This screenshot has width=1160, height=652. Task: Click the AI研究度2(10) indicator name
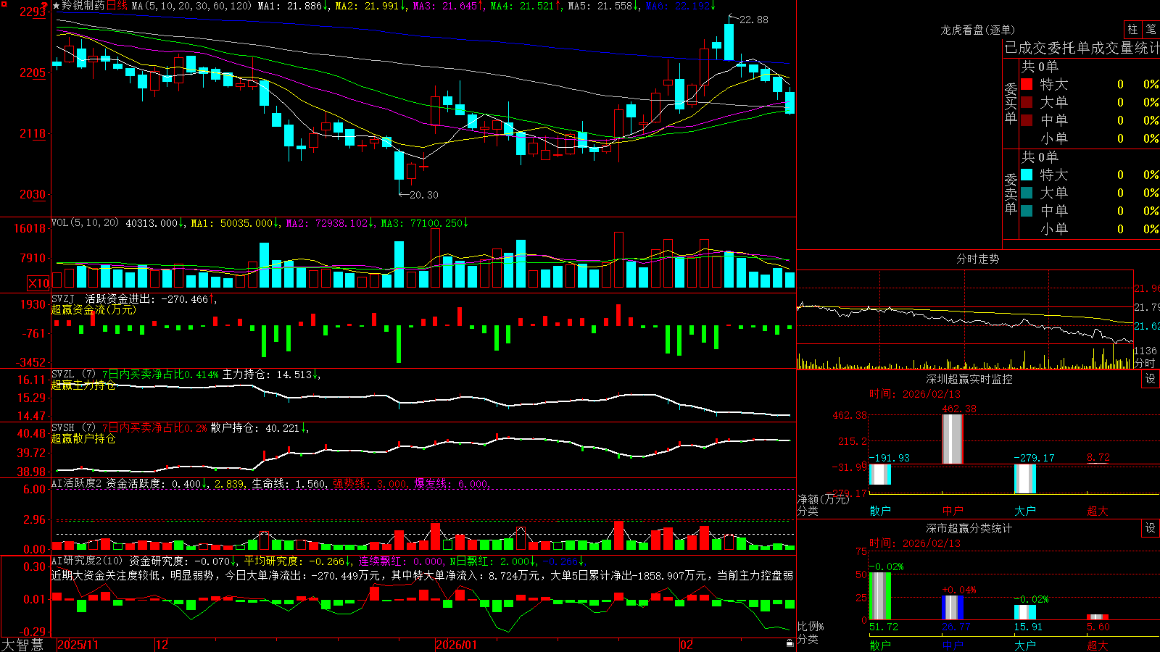87,561
